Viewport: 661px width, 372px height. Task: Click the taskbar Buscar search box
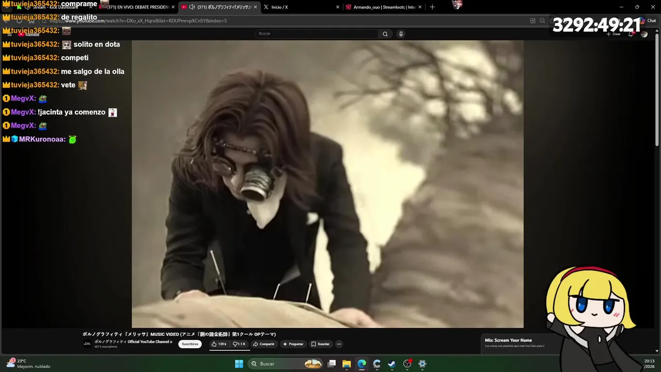click(x=286, y=364)
